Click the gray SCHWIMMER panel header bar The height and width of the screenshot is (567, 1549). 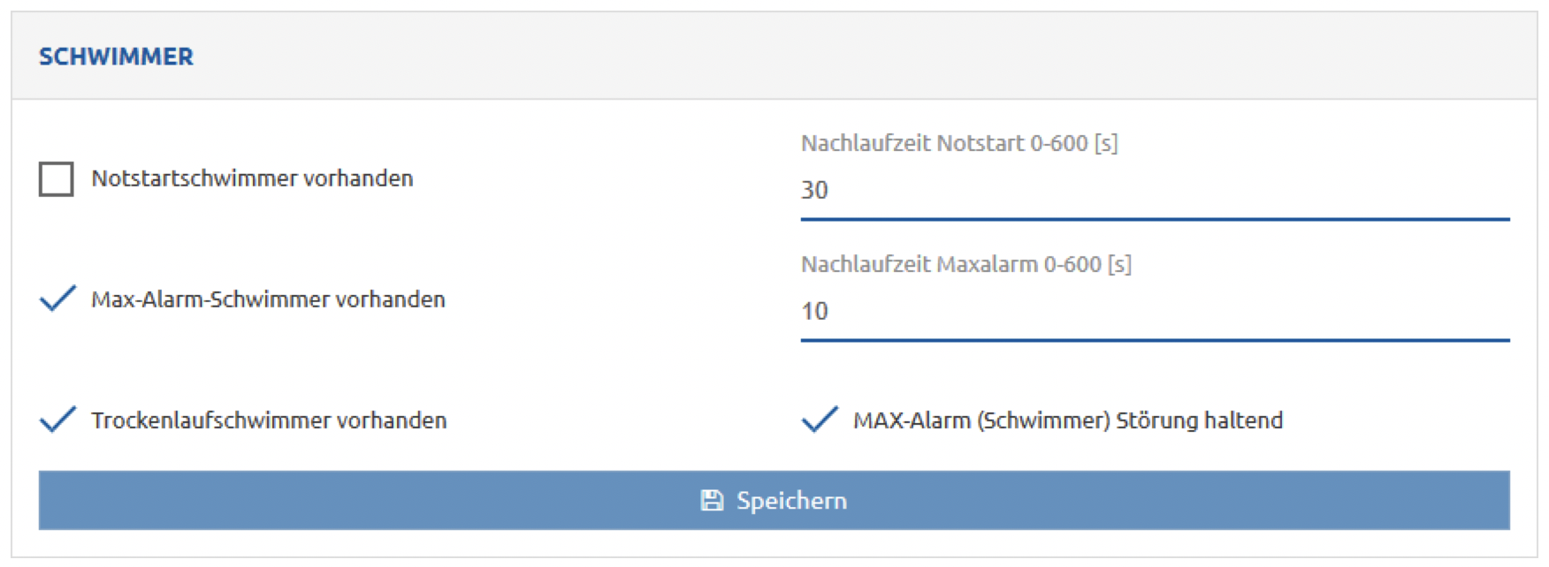coord(774,56)
